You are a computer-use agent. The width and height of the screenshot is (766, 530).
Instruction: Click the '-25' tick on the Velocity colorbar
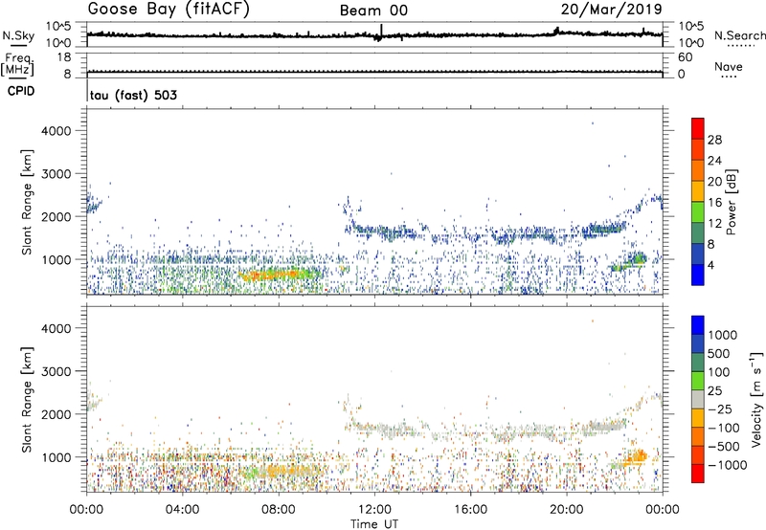(x=722, y=409)
